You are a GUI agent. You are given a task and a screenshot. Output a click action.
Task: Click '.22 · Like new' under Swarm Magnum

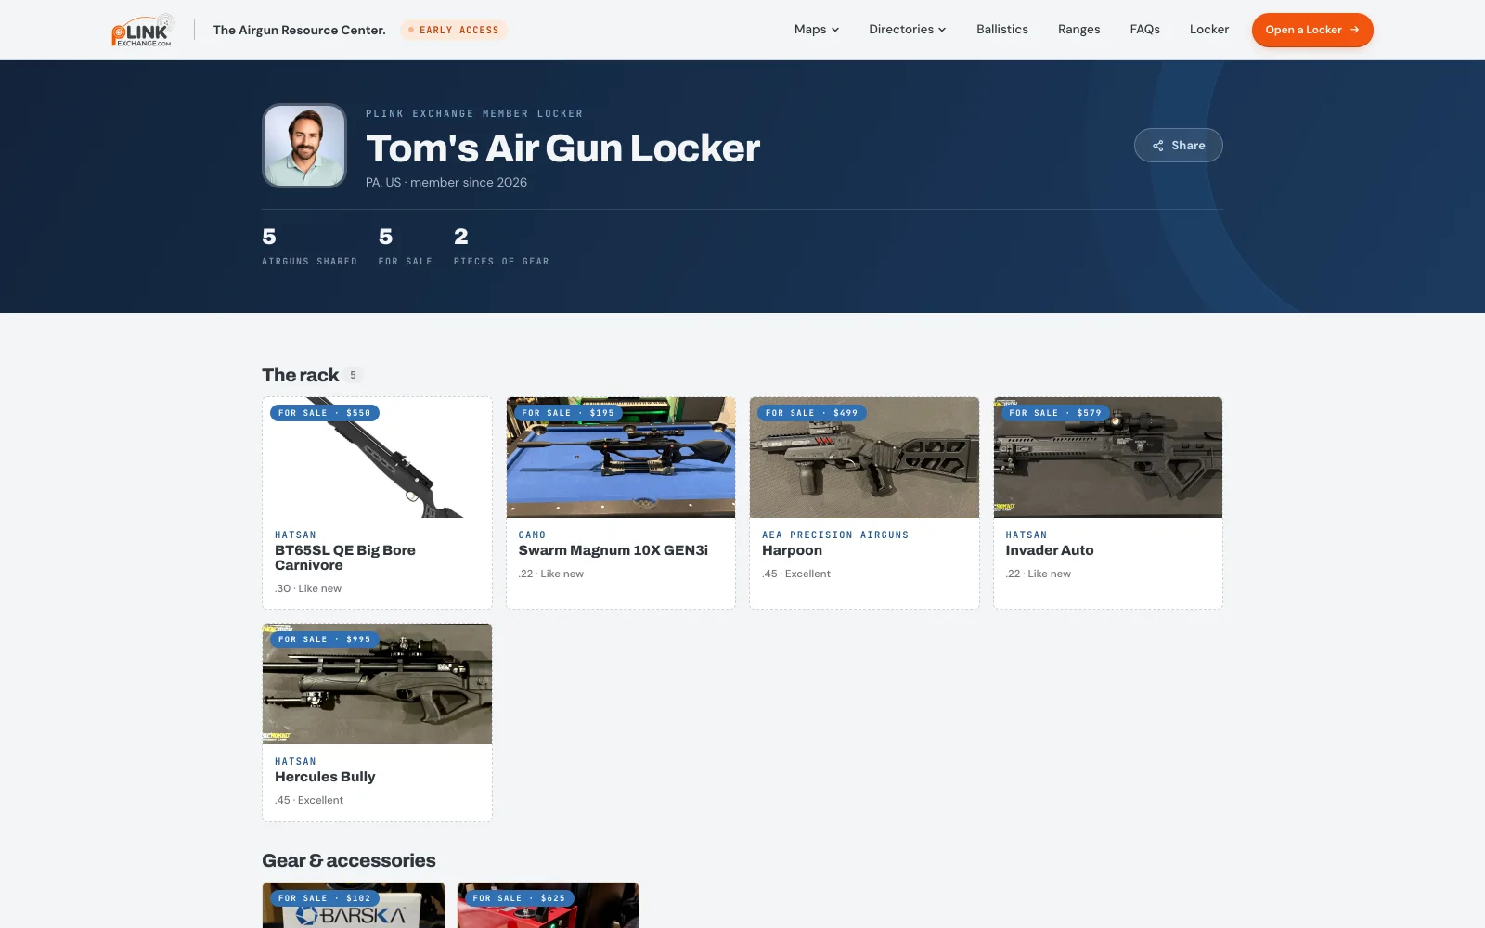click(x=551, y=574)
